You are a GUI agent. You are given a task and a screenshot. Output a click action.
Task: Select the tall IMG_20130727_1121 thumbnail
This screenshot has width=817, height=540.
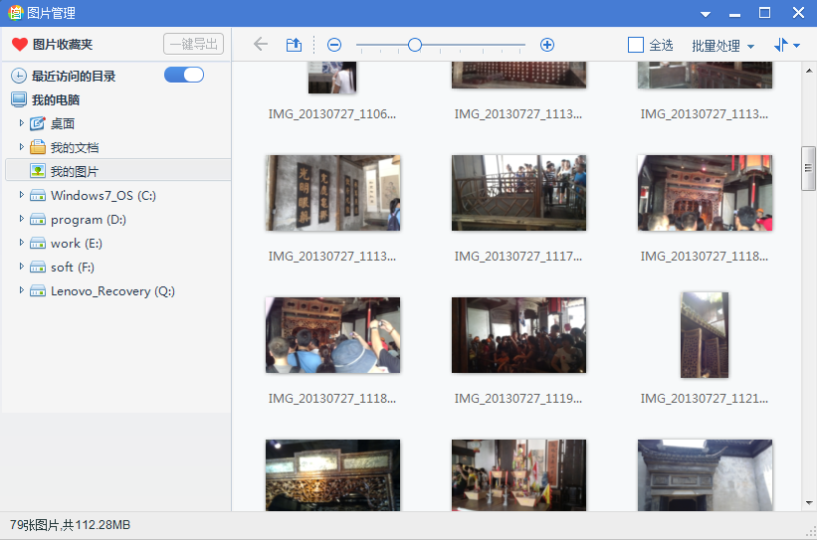pos(704,335)
